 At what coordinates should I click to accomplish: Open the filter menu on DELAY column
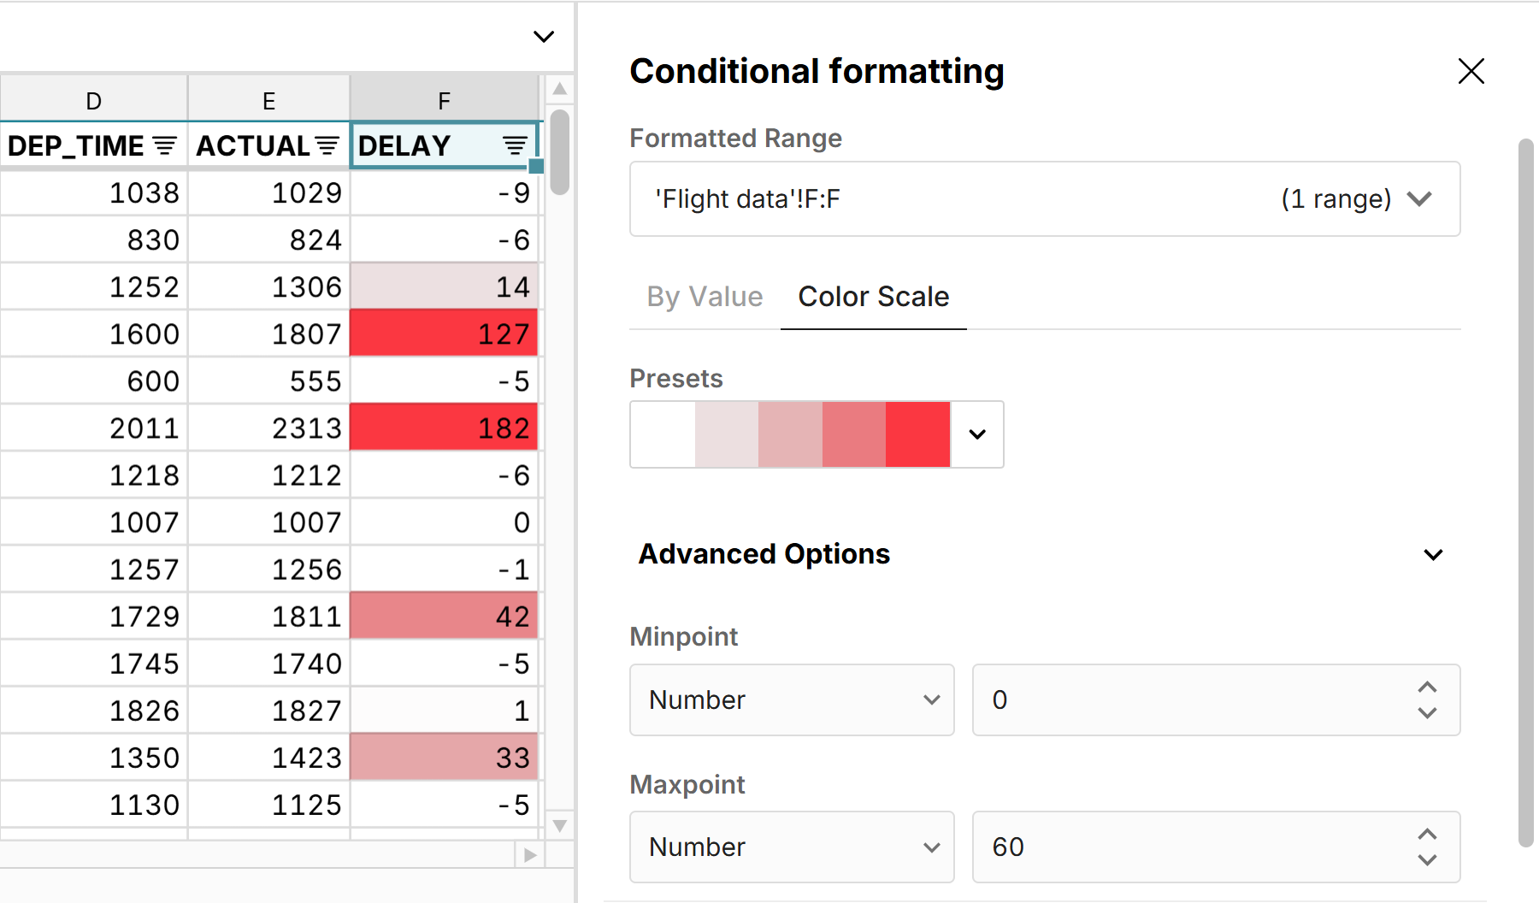514,145
